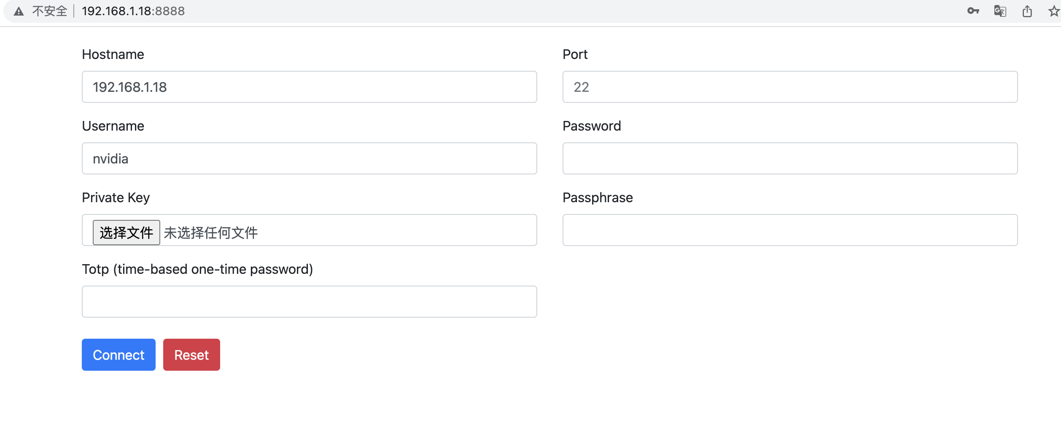This screenshot has width=1061, height=428.
Task: Click the empty Password field
Action: (x=789, y=158)
